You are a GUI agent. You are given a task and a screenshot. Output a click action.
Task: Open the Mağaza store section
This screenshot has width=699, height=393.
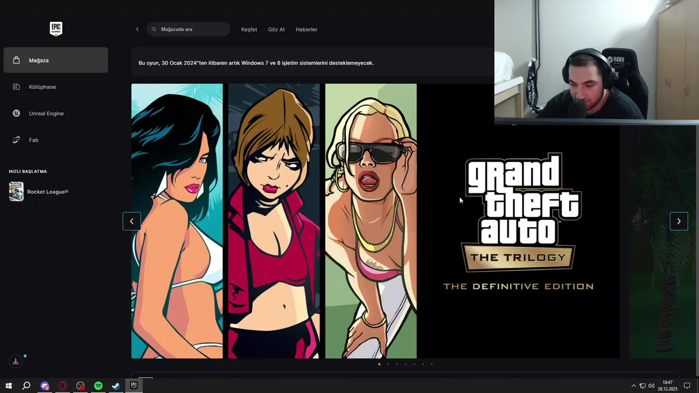tap(56, 60)
